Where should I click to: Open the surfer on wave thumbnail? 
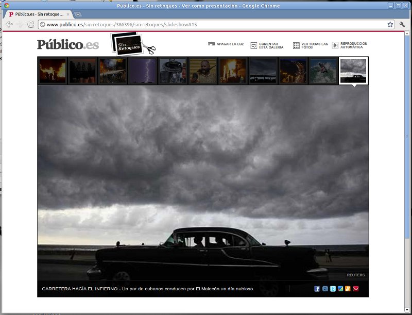[323, 71]
